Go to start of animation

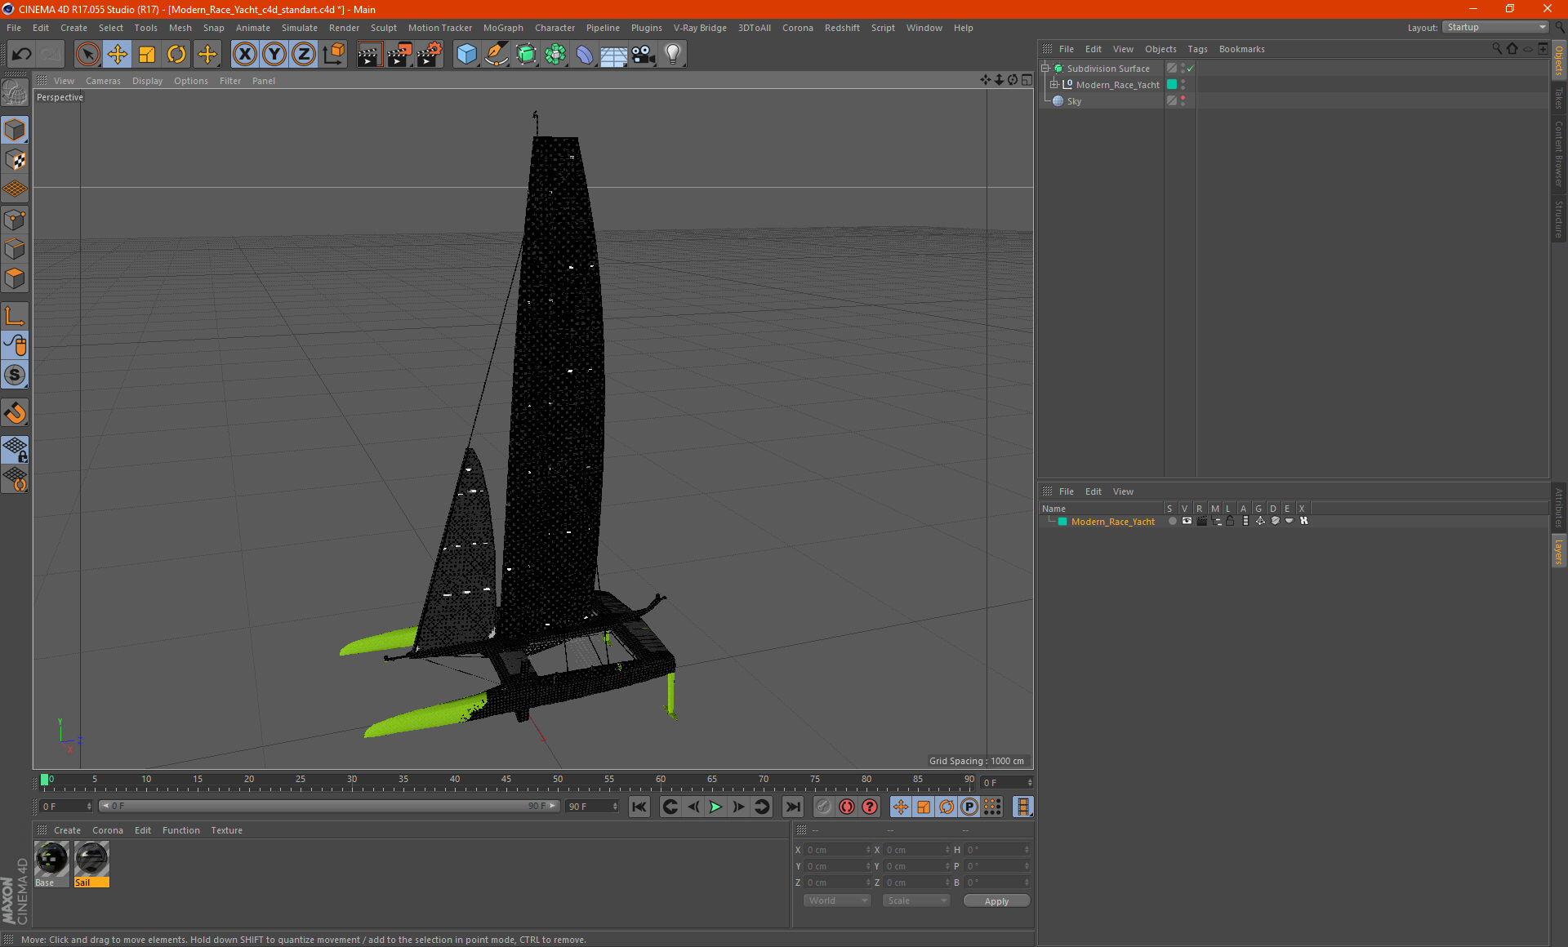pos(639,807)
